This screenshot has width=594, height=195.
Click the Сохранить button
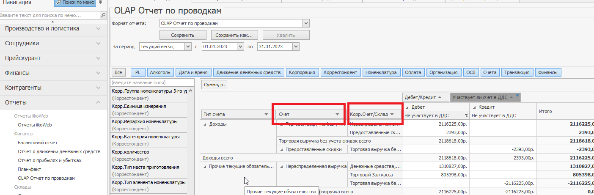pyautogui.click(x=182, y=35)
